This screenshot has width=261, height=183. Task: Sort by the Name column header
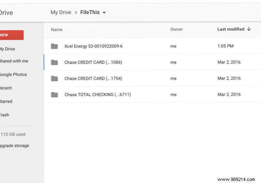57,29
